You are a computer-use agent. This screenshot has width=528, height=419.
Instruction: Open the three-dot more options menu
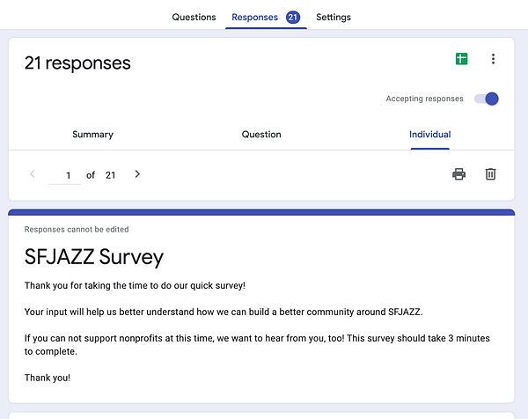point(493,59)
